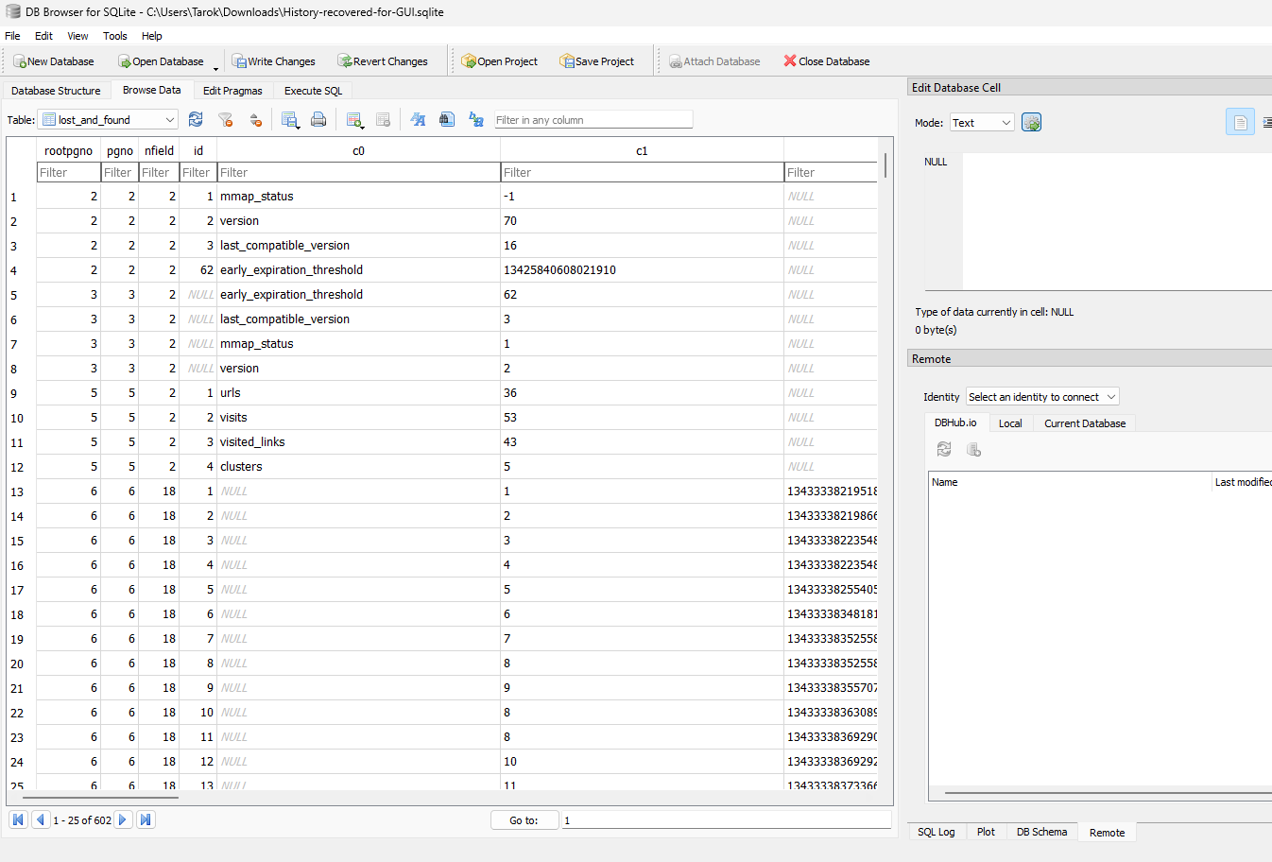Clear all table filters
Viewport: 1272px width, 862px height.
[x=225, y=120]
